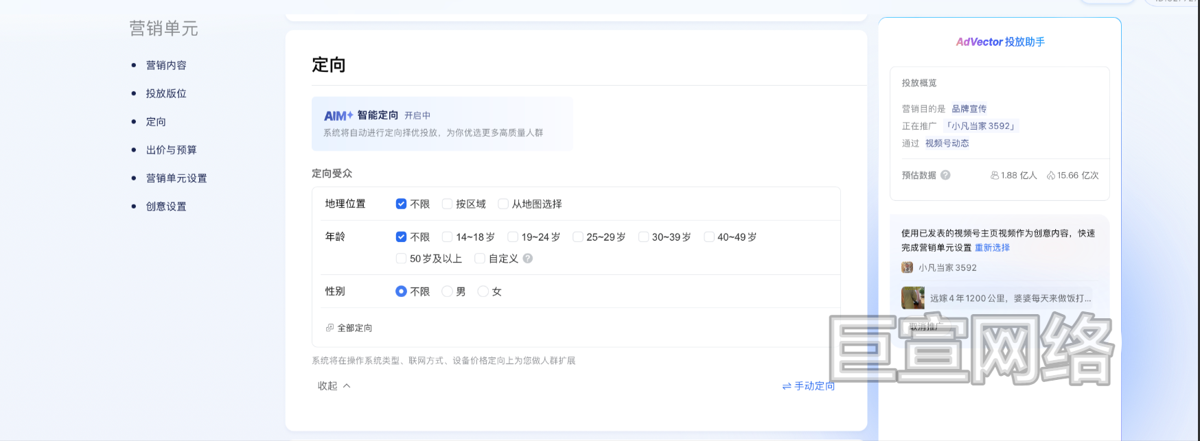The width and height of the screenshot is (1200, 441).
Task: Open the video thumbnail 远嫁4年1200公里
Action: (x=913, y=298)
